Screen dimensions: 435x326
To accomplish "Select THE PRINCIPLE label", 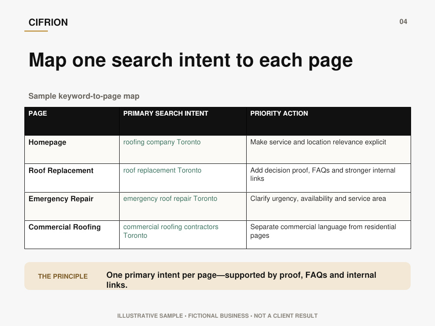I will (63, 276).
